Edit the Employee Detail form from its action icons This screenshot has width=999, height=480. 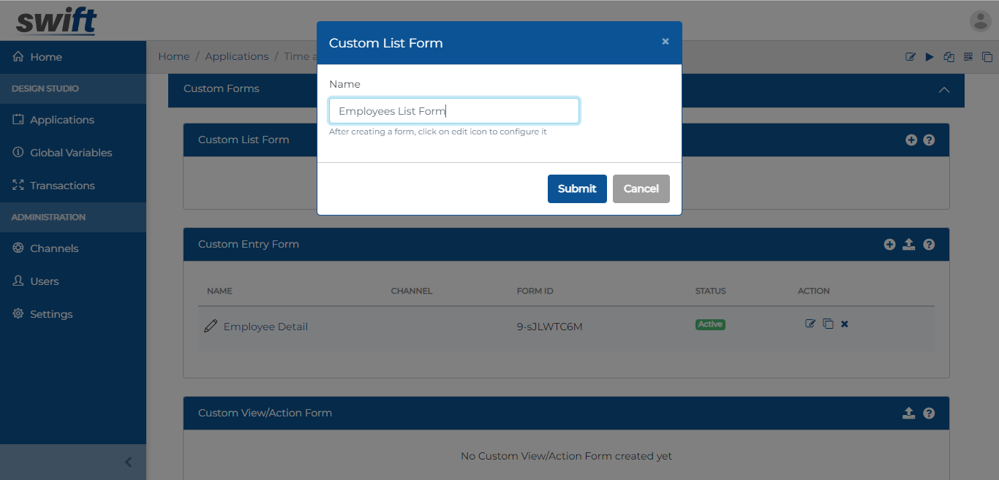click(x=810, y=323)
